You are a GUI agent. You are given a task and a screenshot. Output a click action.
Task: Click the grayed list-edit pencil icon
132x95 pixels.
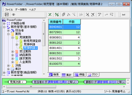point(74,14)
